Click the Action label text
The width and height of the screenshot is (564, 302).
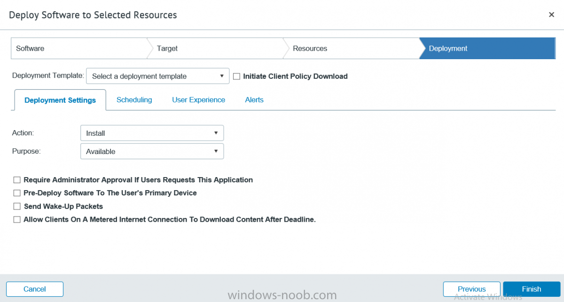(23, 133)
